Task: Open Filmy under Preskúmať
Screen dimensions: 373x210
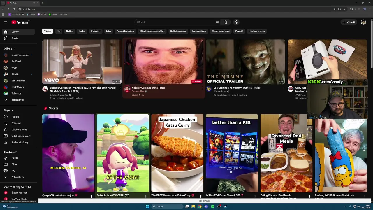Action: [x=18, y=164]
